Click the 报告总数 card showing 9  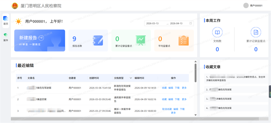(x=88, y=40)
